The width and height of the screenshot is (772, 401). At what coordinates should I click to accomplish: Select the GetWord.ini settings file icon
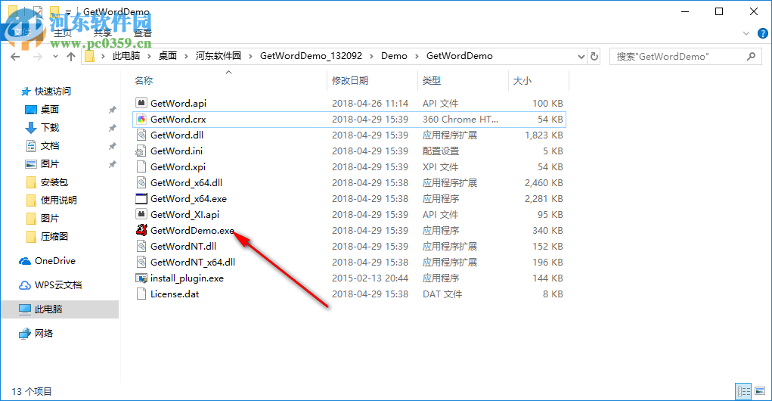pos(141,151)
